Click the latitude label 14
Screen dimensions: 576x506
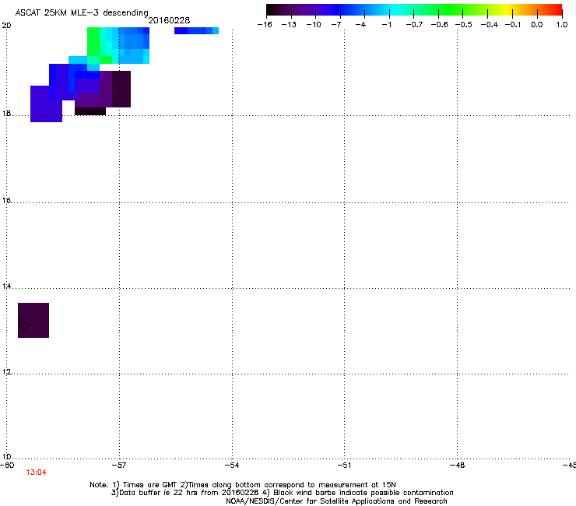[6, 286]
